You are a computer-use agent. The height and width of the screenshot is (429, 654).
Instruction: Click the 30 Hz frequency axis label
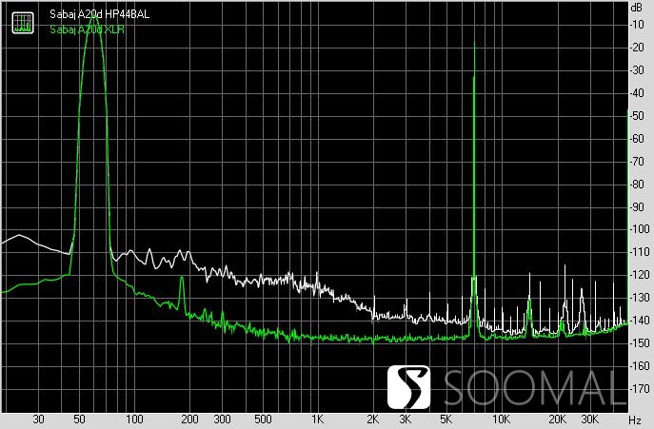38,419
